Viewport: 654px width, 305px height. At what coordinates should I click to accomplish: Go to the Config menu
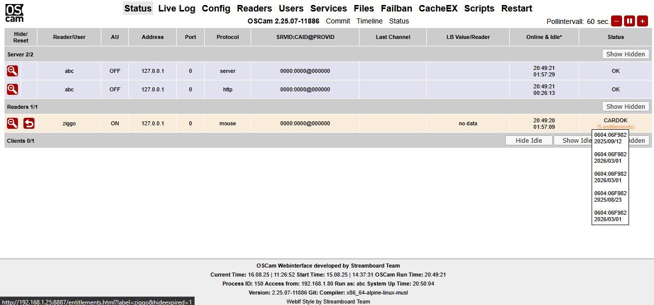tap(216, 8)
